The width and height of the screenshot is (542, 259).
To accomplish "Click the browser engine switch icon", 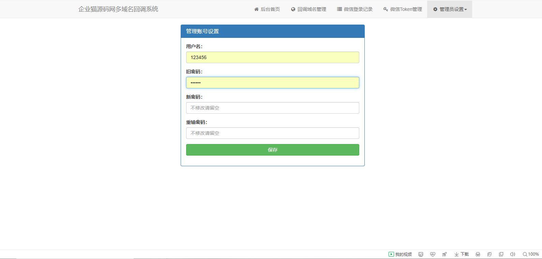I will pyautogui.click(x=490, y=254).
